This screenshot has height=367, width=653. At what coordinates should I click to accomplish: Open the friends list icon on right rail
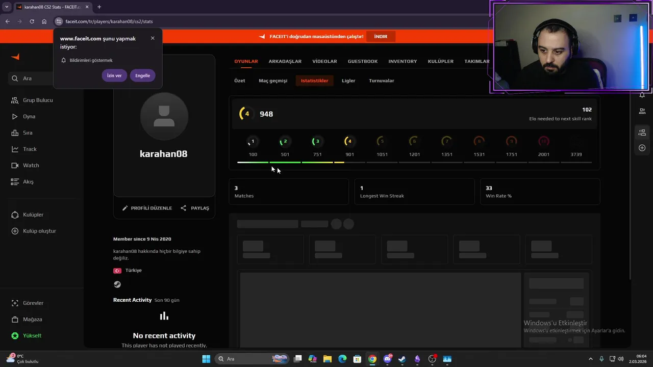[x=642, y=111]
